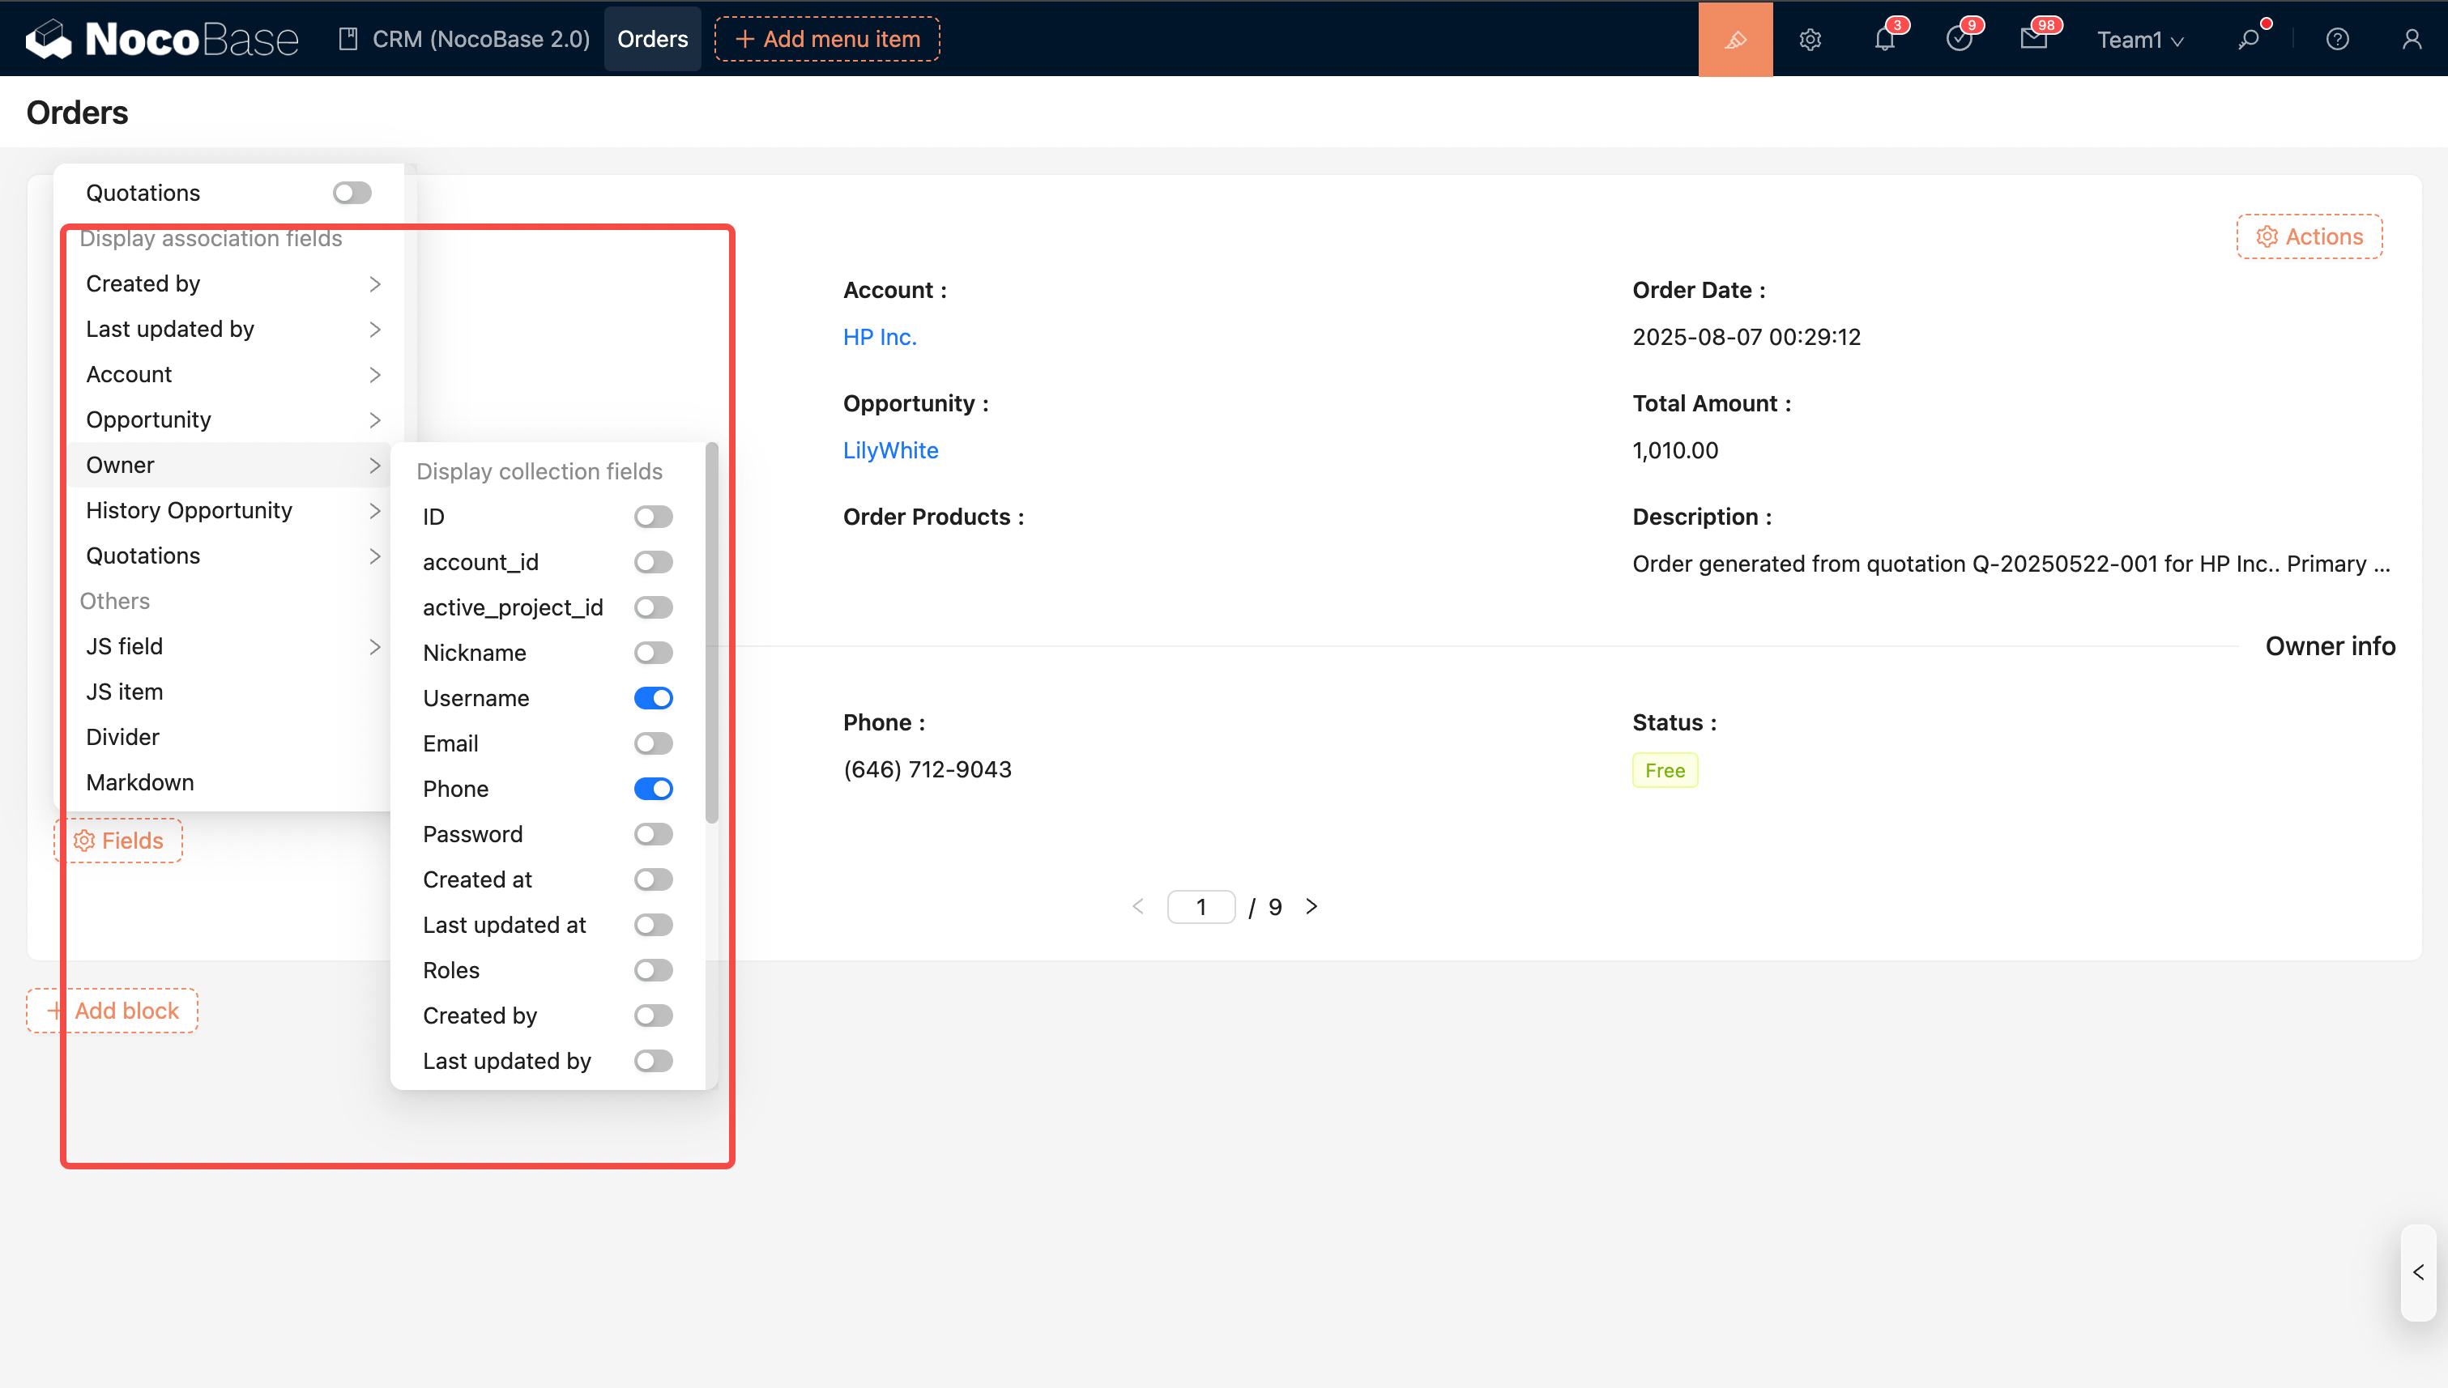Select the Markdown menu entry
Screen dimensions: 2448x1388
[x=140, y=782]
